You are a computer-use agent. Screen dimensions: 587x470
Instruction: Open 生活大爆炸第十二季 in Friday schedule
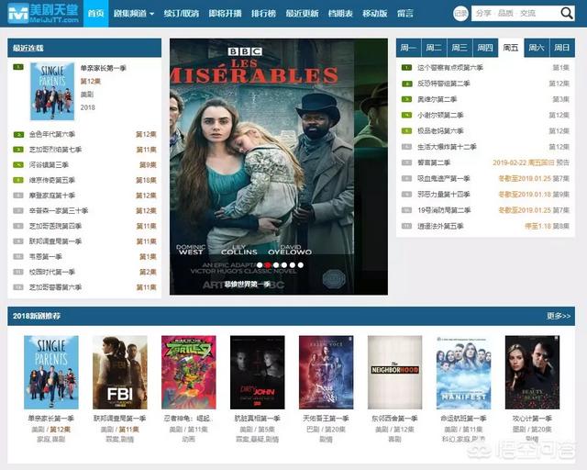pos(447,147)
